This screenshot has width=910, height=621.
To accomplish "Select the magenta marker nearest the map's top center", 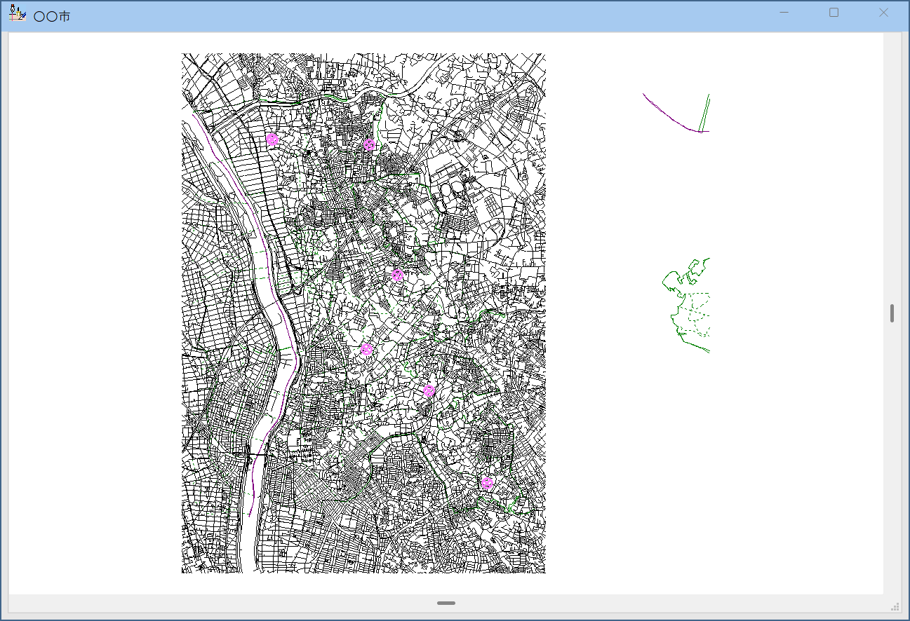I will click(369, 145).
